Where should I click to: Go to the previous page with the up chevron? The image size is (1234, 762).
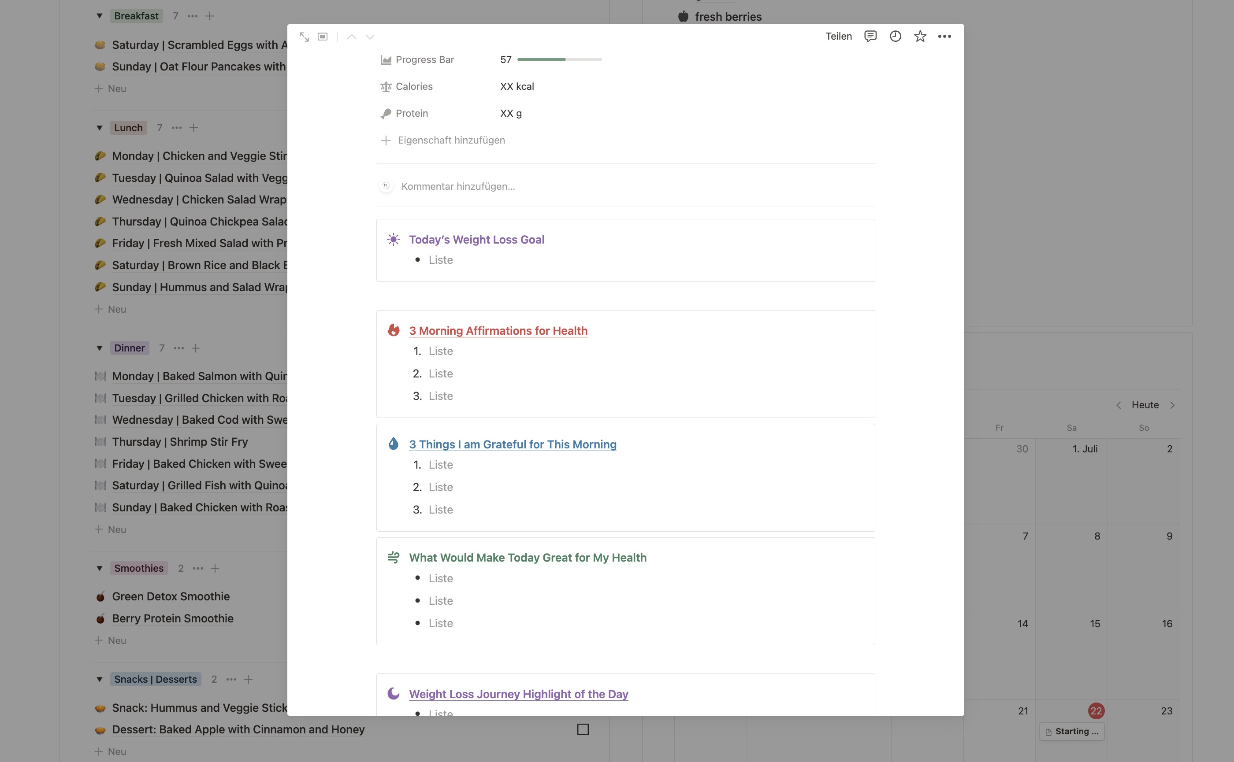point(352,37)
